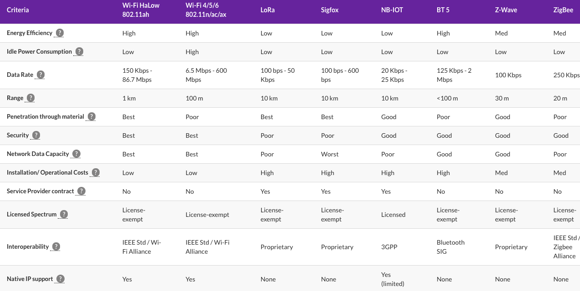The width and height of the screenshot is (580, 291).
Task: Open the Data Rate help tooltip icon
Action: click(40, 75)
